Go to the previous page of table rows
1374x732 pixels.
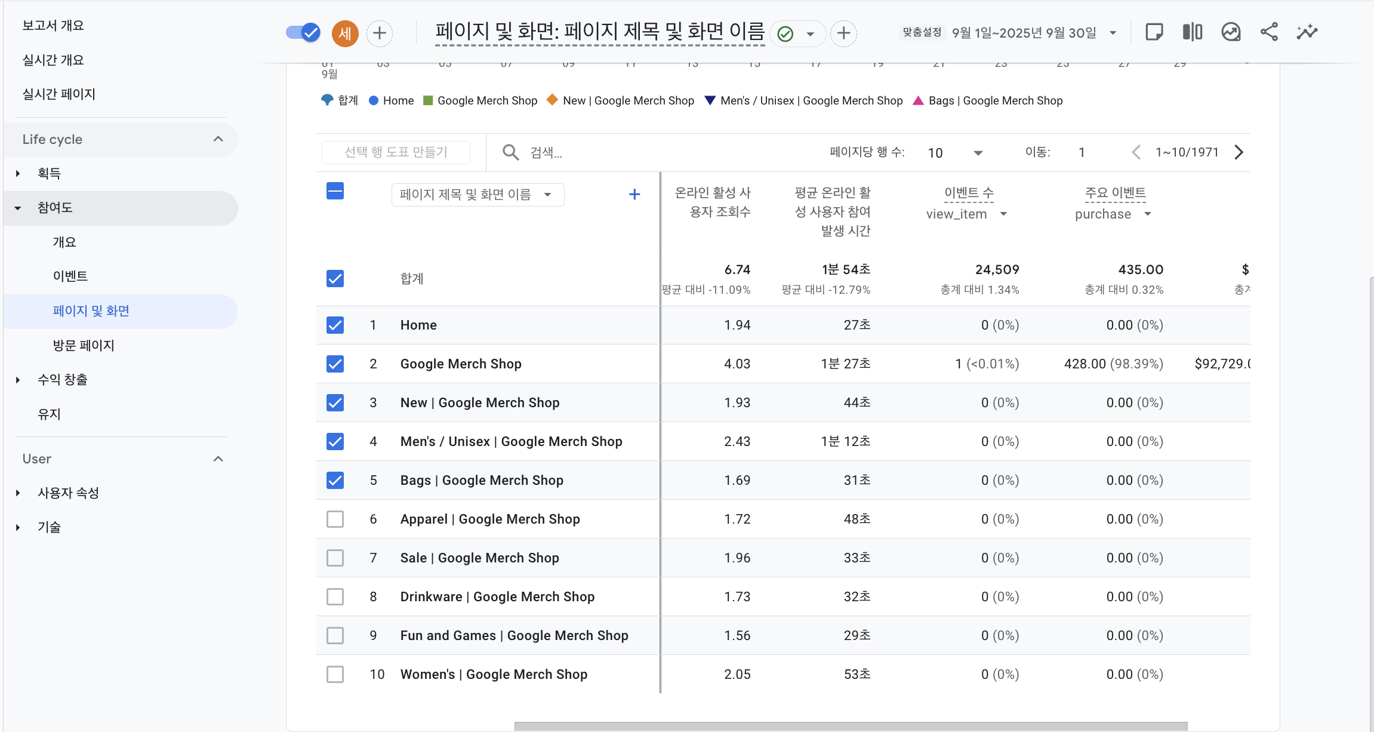tap(1136, 152)
